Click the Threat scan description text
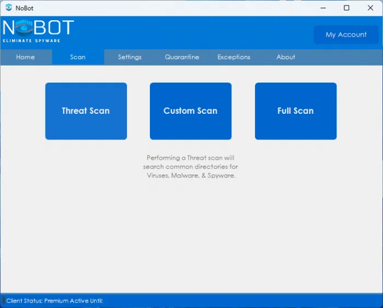Screen dimensions: 383x308 [190, 166]
